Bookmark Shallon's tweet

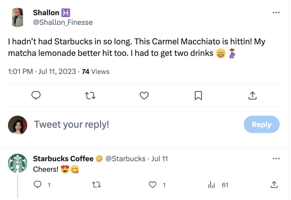(x=198, y=96)
